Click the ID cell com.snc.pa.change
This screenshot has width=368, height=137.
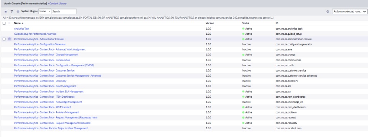point(285,55)
